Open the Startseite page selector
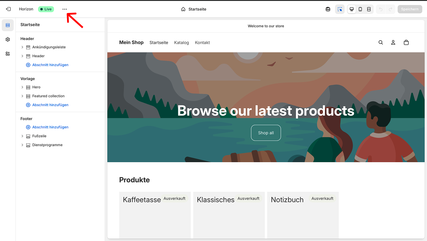427x241 pixels. click(194, 9)
